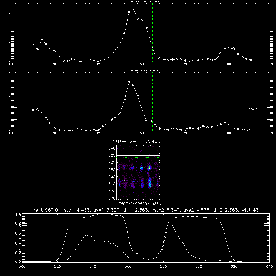The width and height of the screenshot is (276, 276).
Task: Click the white horizontal threshold line in bottom plot
Action: tap(146, 238)
